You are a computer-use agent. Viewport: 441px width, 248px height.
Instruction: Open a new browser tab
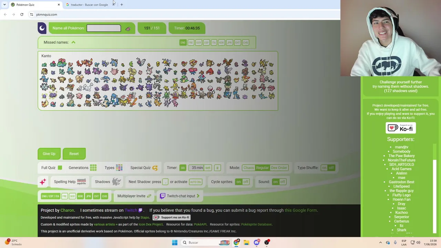coord(122,4)
